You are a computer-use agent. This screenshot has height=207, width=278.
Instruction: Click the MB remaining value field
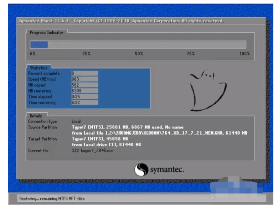[84, 91]
